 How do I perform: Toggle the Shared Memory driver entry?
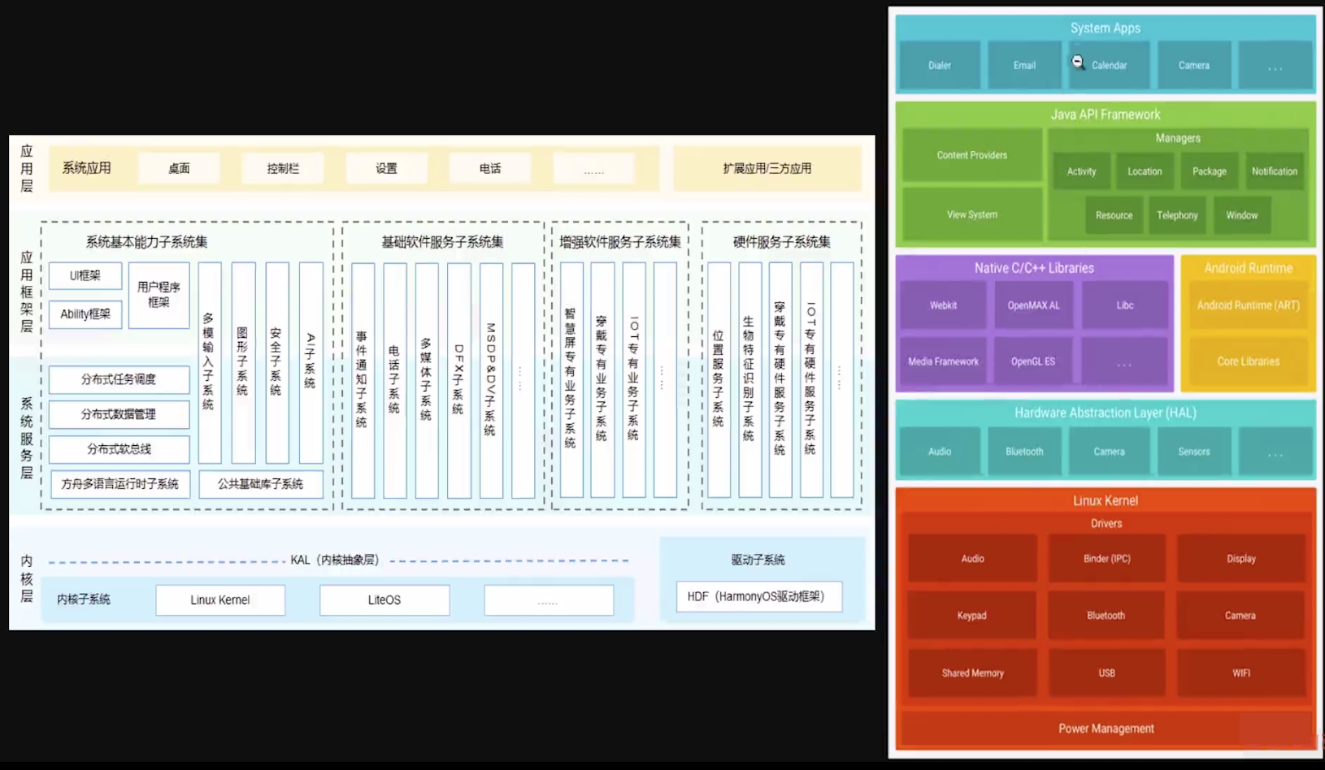point(972,673)
